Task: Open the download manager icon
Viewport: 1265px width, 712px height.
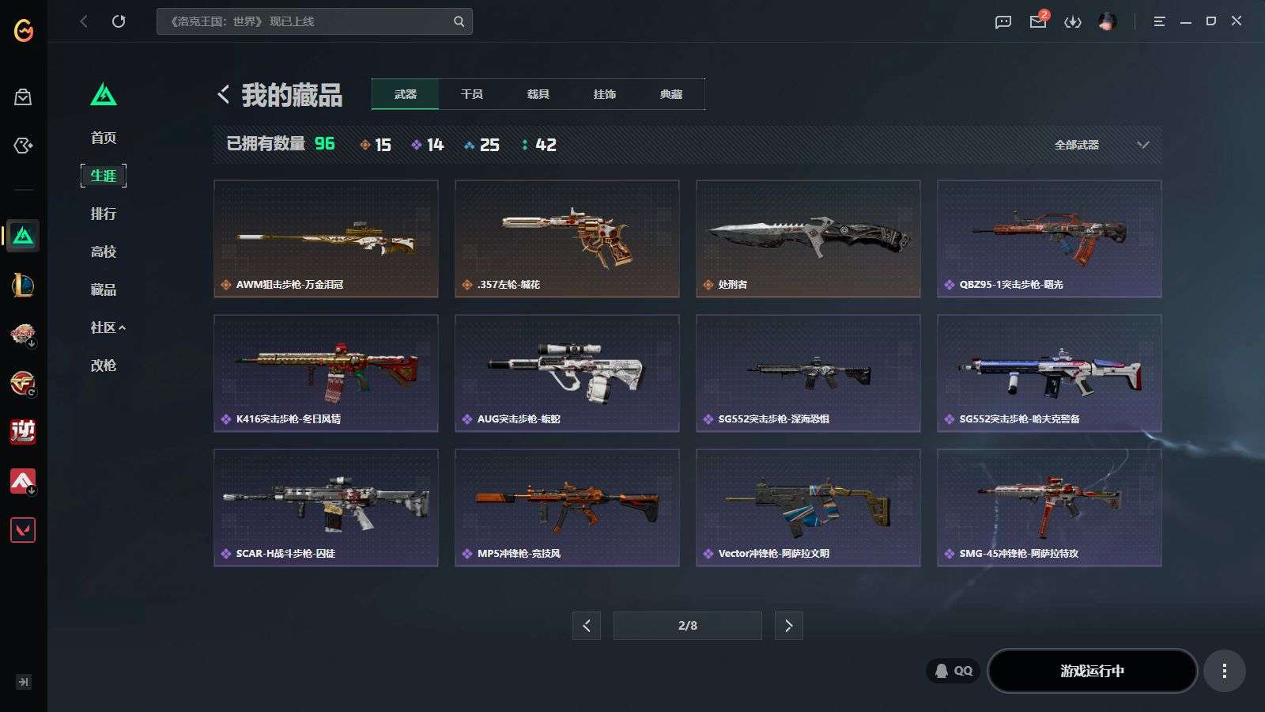Action: coord(1073,22)
